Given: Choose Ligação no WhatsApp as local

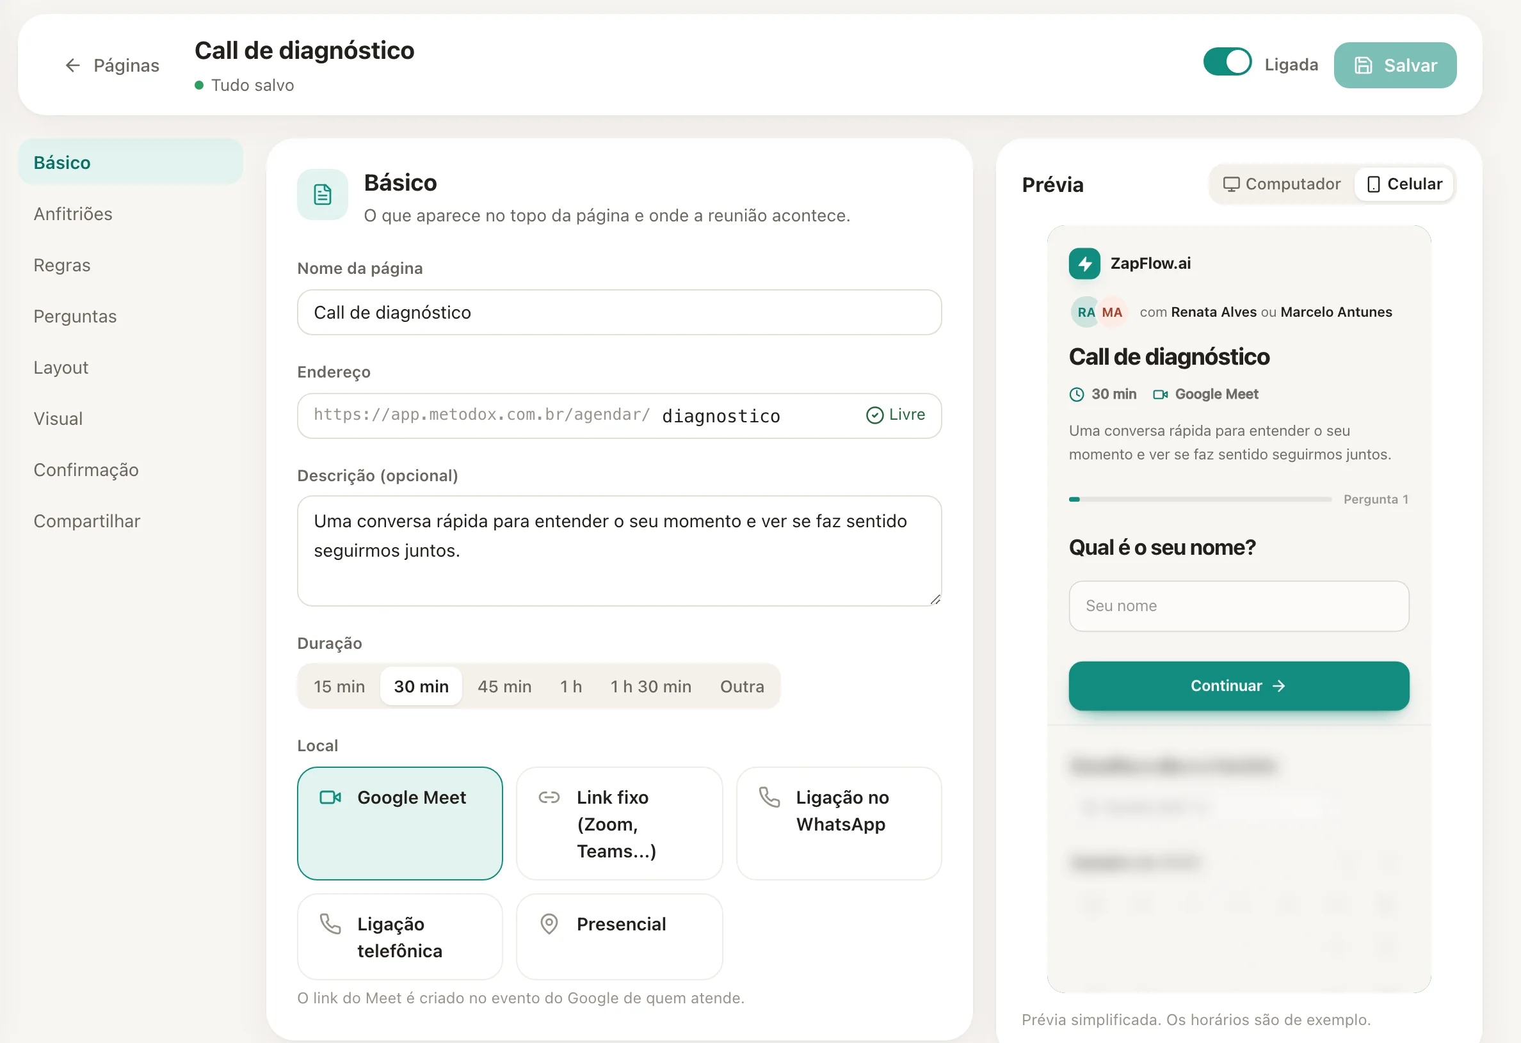Looking at the screenshot, I should coord(839,824).
